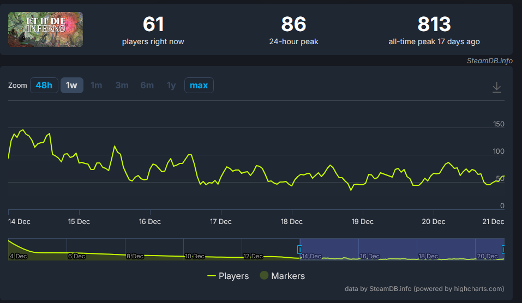Screen dimensions: 522x303
Task: Click the 12 Dec label in navigator
Action: tap(253, 256)
